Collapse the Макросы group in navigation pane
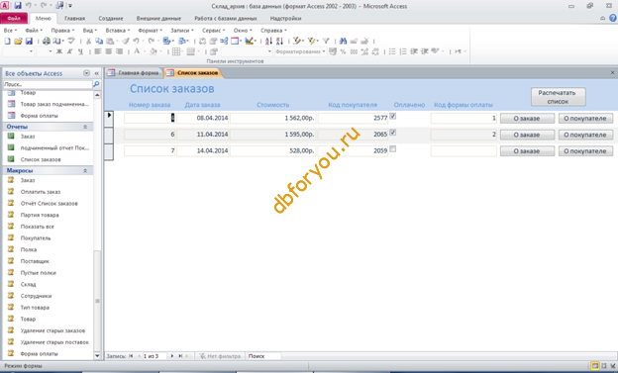The image size is (618, 373). (x=85, y=170)
